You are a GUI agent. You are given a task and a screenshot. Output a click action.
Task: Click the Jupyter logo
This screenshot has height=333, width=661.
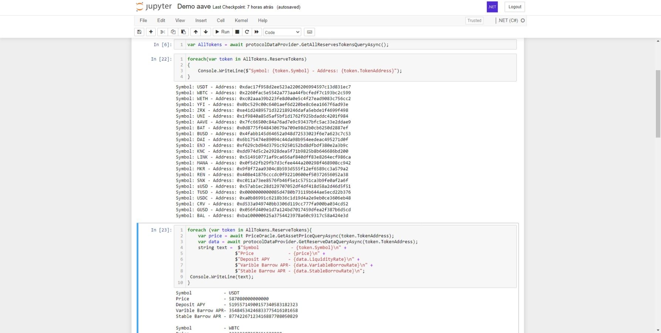[x=154, y=7]
